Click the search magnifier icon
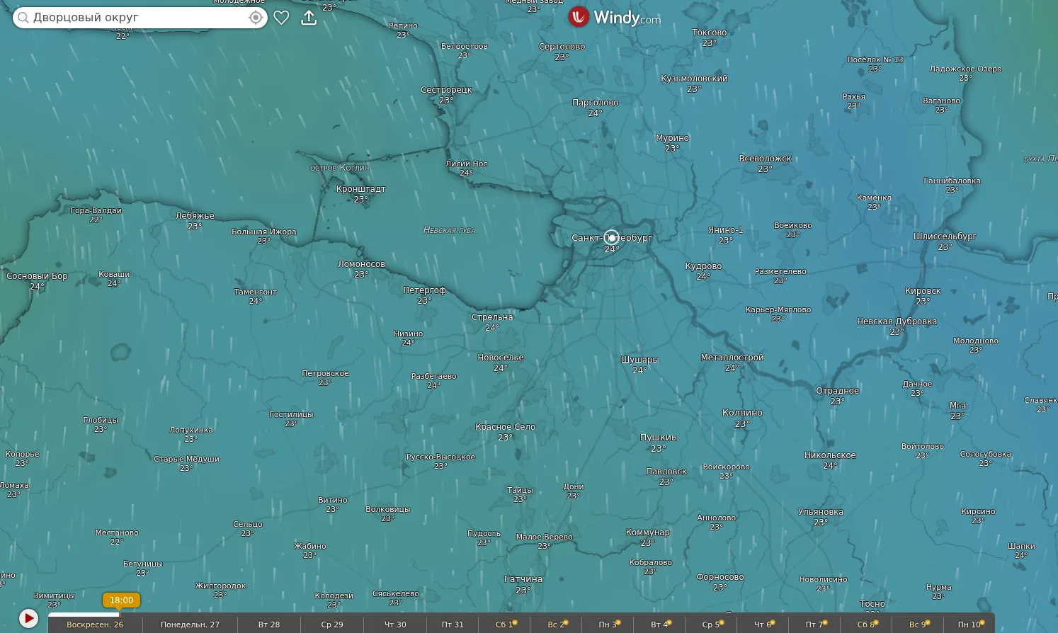Screen dimensions: 1058x633 pos(23,18)
